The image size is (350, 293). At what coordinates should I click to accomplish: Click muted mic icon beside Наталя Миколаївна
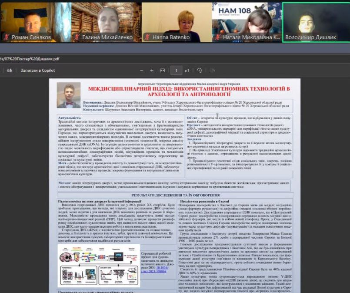click(217, 37)
